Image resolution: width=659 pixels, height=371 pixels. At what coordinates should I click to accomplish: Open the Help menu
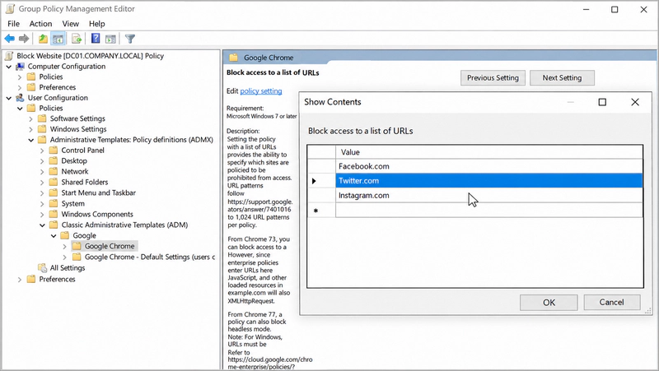[x=96, y=24]
